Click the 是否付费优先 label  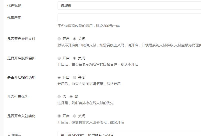(x=18, y=97)
